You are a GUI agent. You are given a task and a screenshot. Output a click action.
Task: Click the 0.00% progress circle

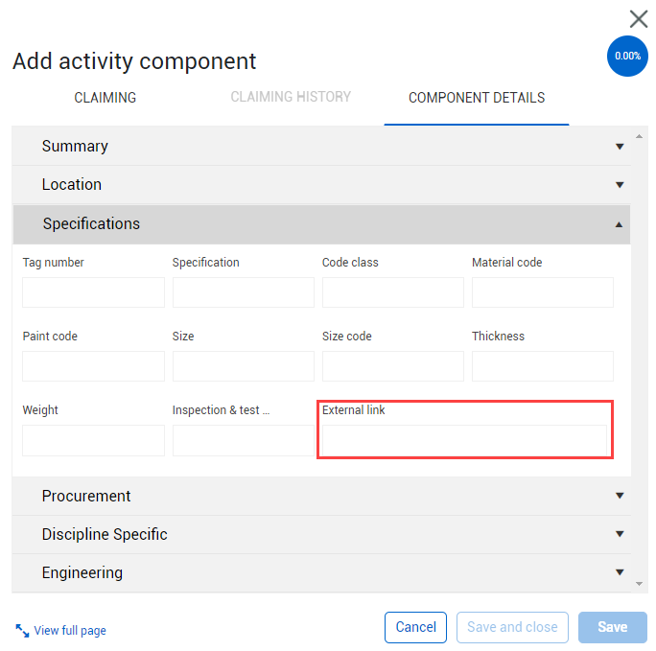627,57
